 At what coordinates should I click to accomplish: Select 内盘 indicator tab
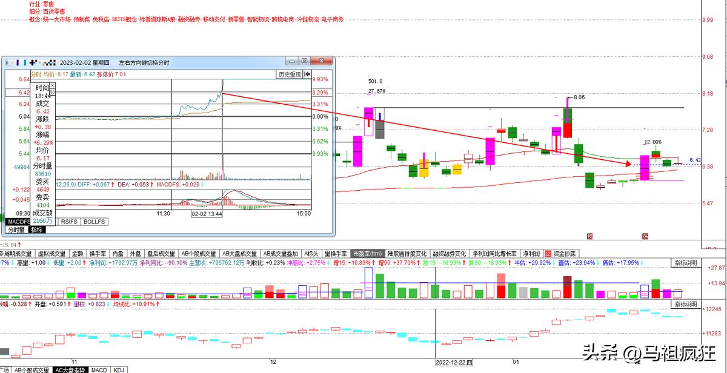pyautogui.click(x=119, y=253)
